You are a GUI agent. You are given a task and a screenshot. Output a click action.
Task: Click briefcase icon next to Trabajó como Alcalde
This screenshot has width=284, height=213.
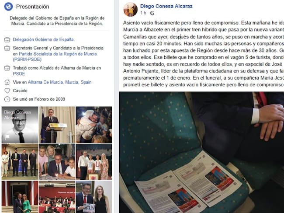click(x=7, y=68)
